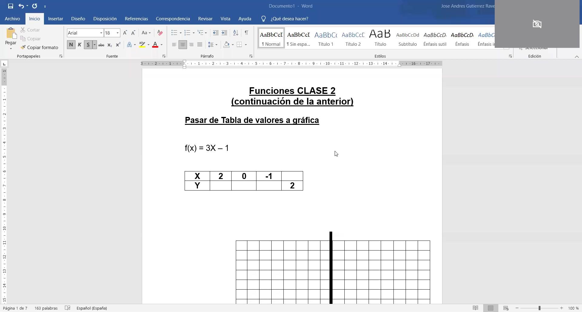Screen dimensions: 582x312
Task: Click Copiar formato paintbrush
Action: 39,48
